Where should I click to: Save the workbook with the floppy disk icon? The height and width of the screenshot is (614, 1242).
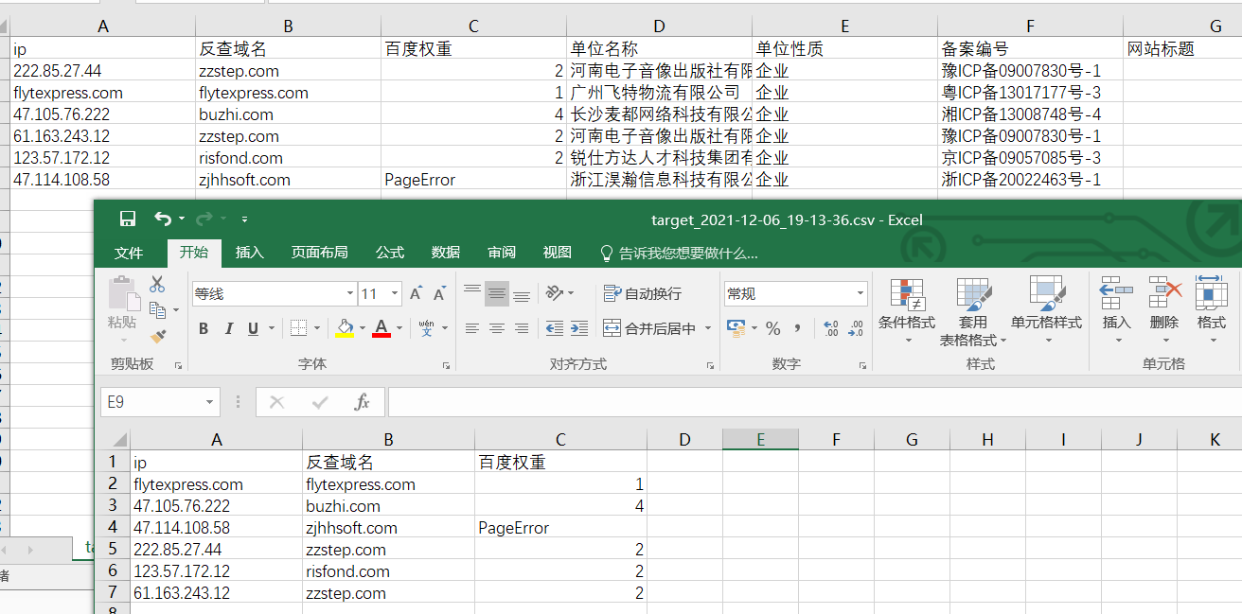pyautogui.click(x=128, y=219)
